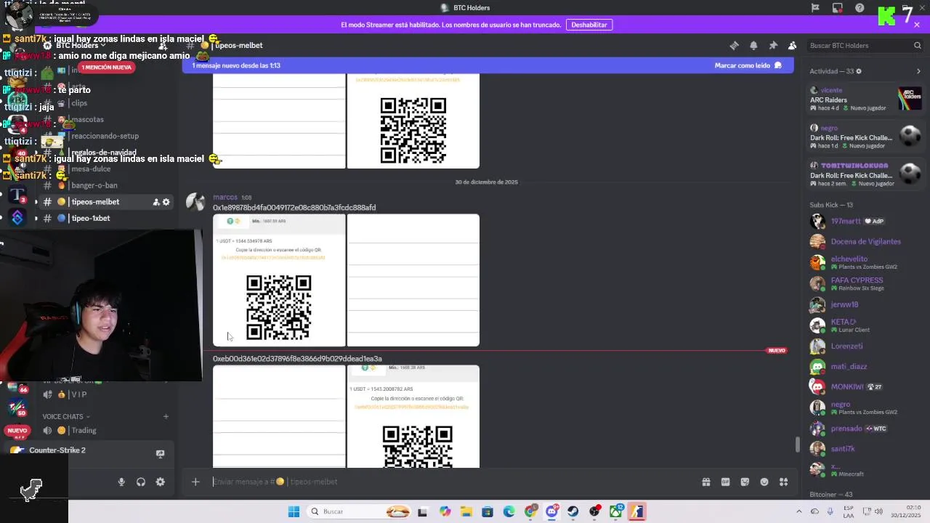
Task: Open the reaccionando-setup channel
Action: tap(107, 136)
